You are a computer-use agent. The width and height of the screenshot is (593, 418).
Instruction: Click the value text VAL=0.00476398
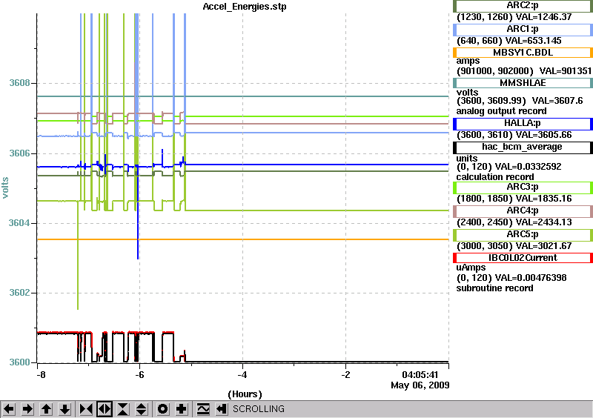(531, 278)
